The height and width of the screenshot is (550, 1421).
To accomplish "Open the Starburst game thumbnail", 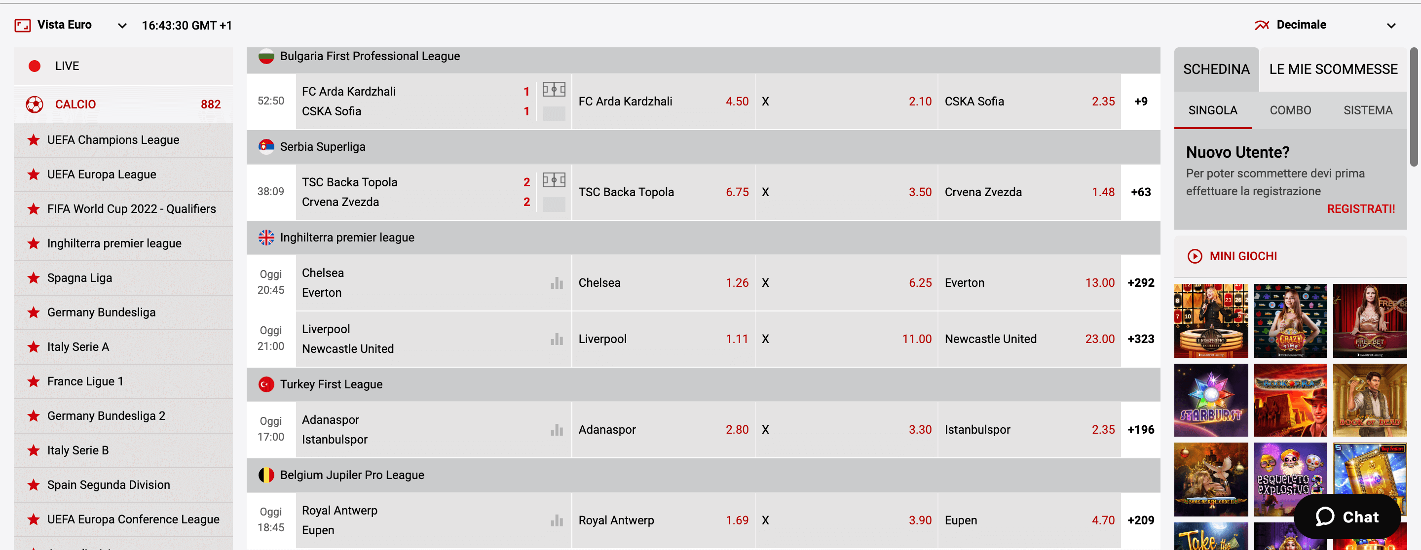I will point(1211,400).
